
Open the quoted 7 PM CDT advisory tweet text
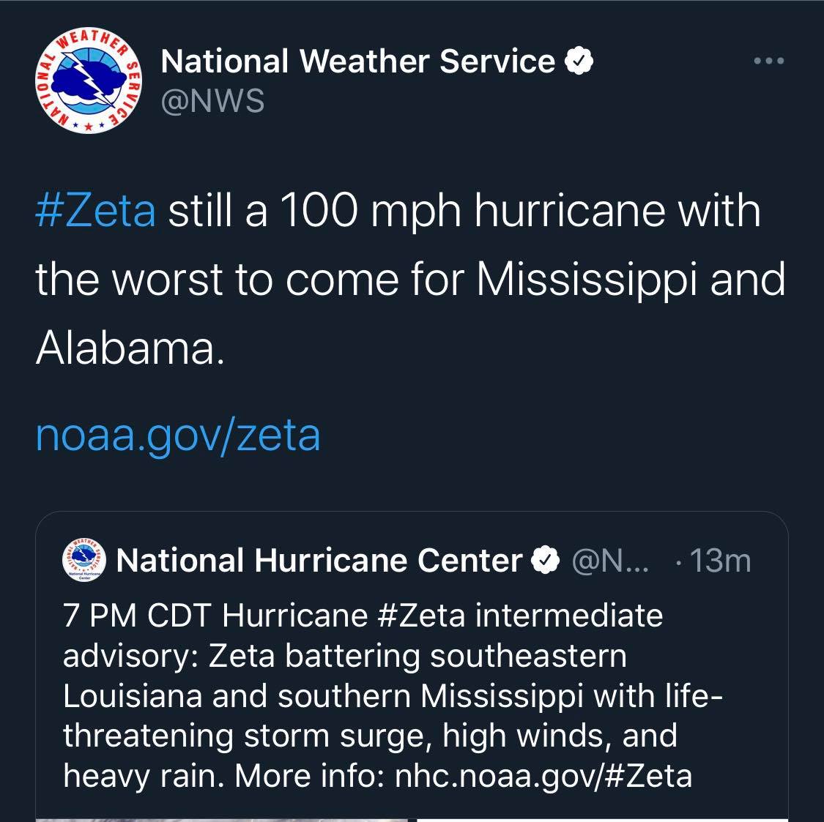pos(393,695)
